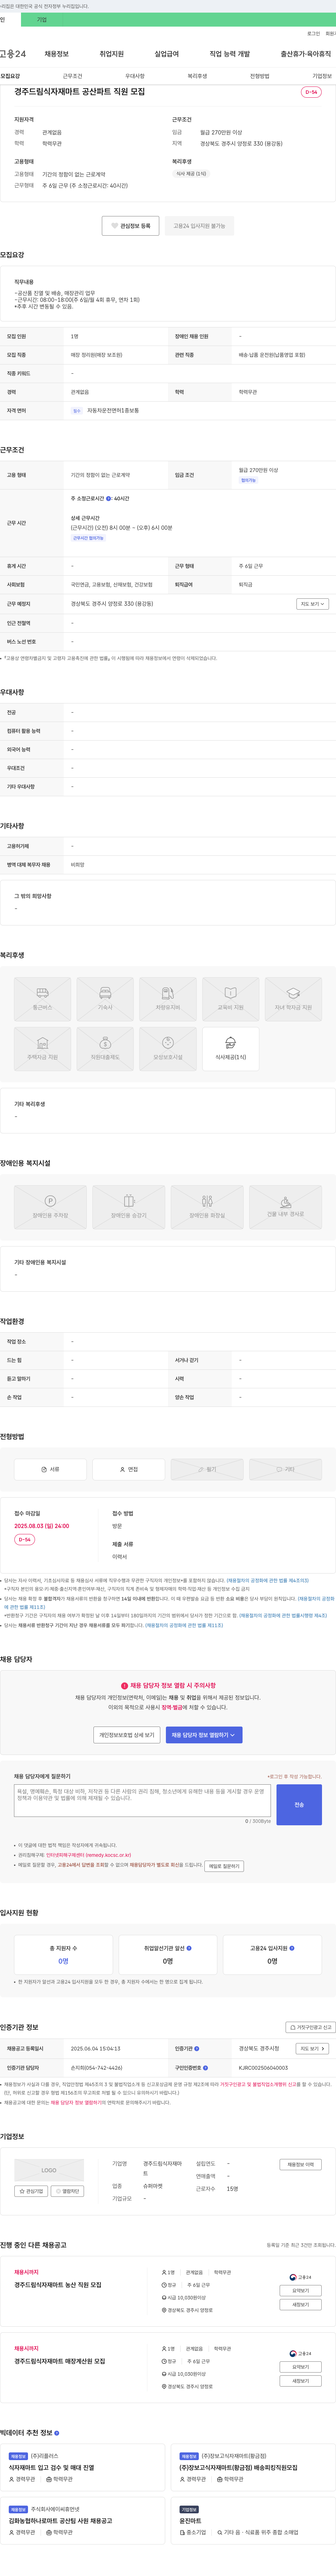This screenshot has height=2576, width=336.
Task: Open the remedy.kocsc.or.kr link
Action: (88, 1855)
